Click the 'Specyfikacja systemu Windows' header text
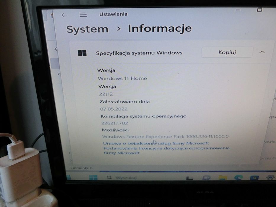Screen dimensions: 276x207 (139, 53)
